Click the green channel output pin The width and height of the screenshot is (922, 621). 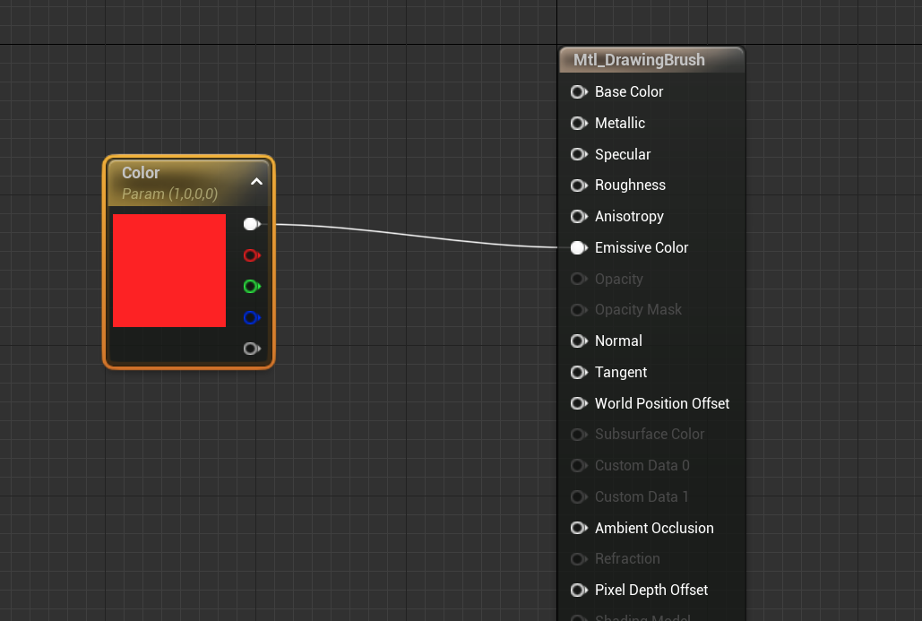pos(253,287)
